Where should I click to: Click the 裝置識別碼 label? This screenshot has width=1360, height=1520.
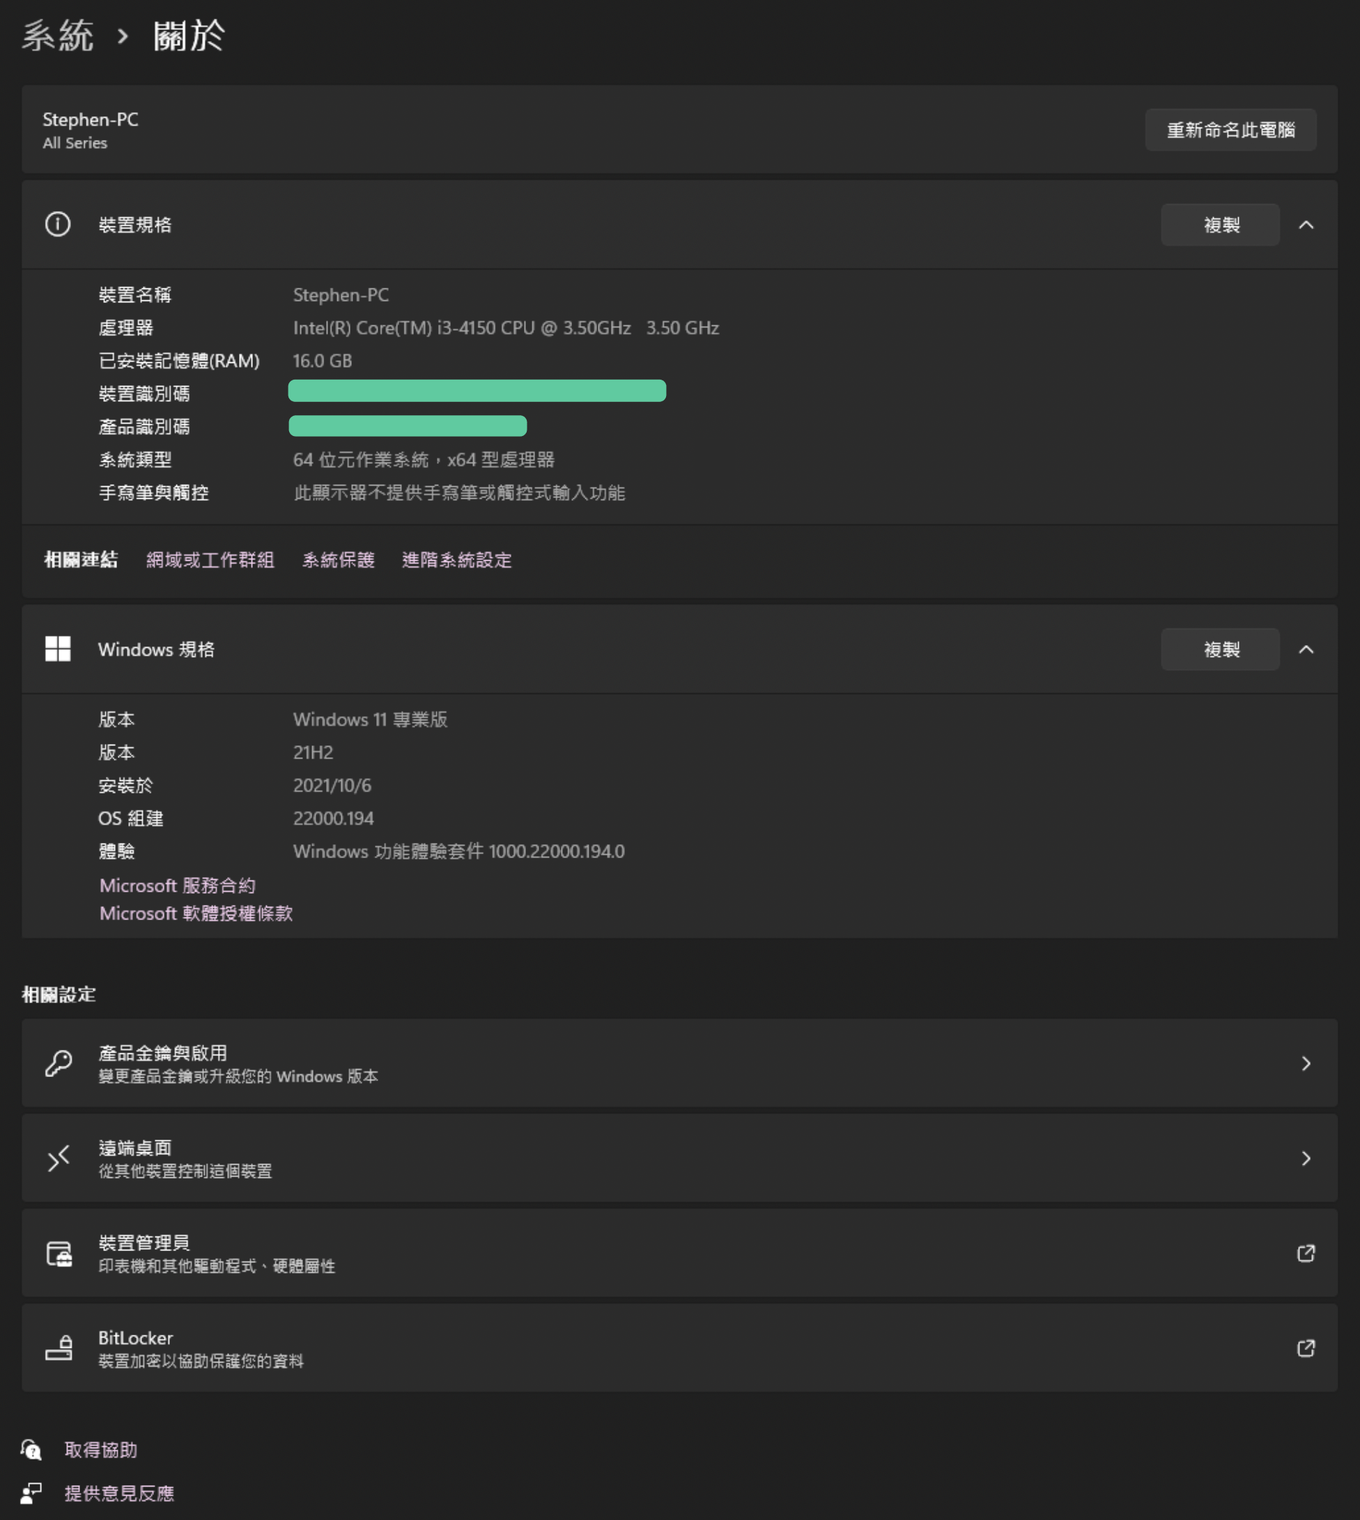click(144, 394)
